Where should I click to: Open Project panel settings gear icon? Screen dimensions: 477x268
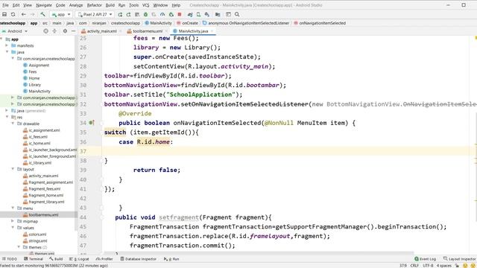(65, 31)
